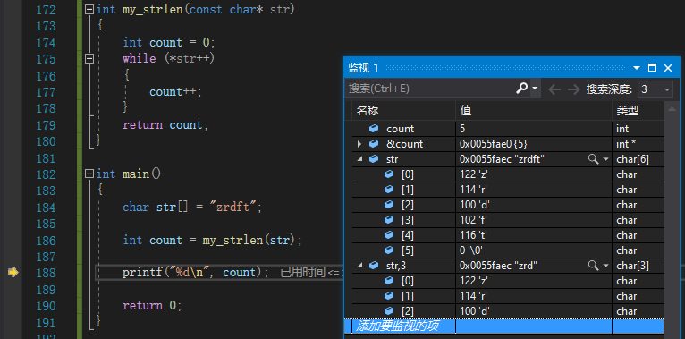Open search options dropdown beside magnifier
The width and height of the screenshot is (685, 339).
535,89
